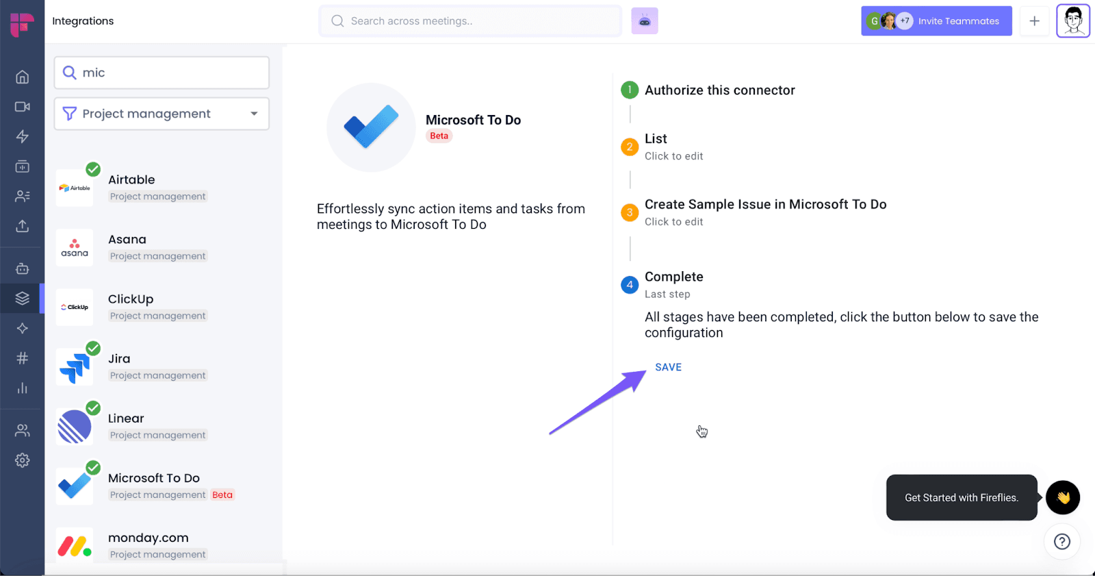Select the Integrations layers icon
Viewport: 1095px width, 576px height.
23,298
